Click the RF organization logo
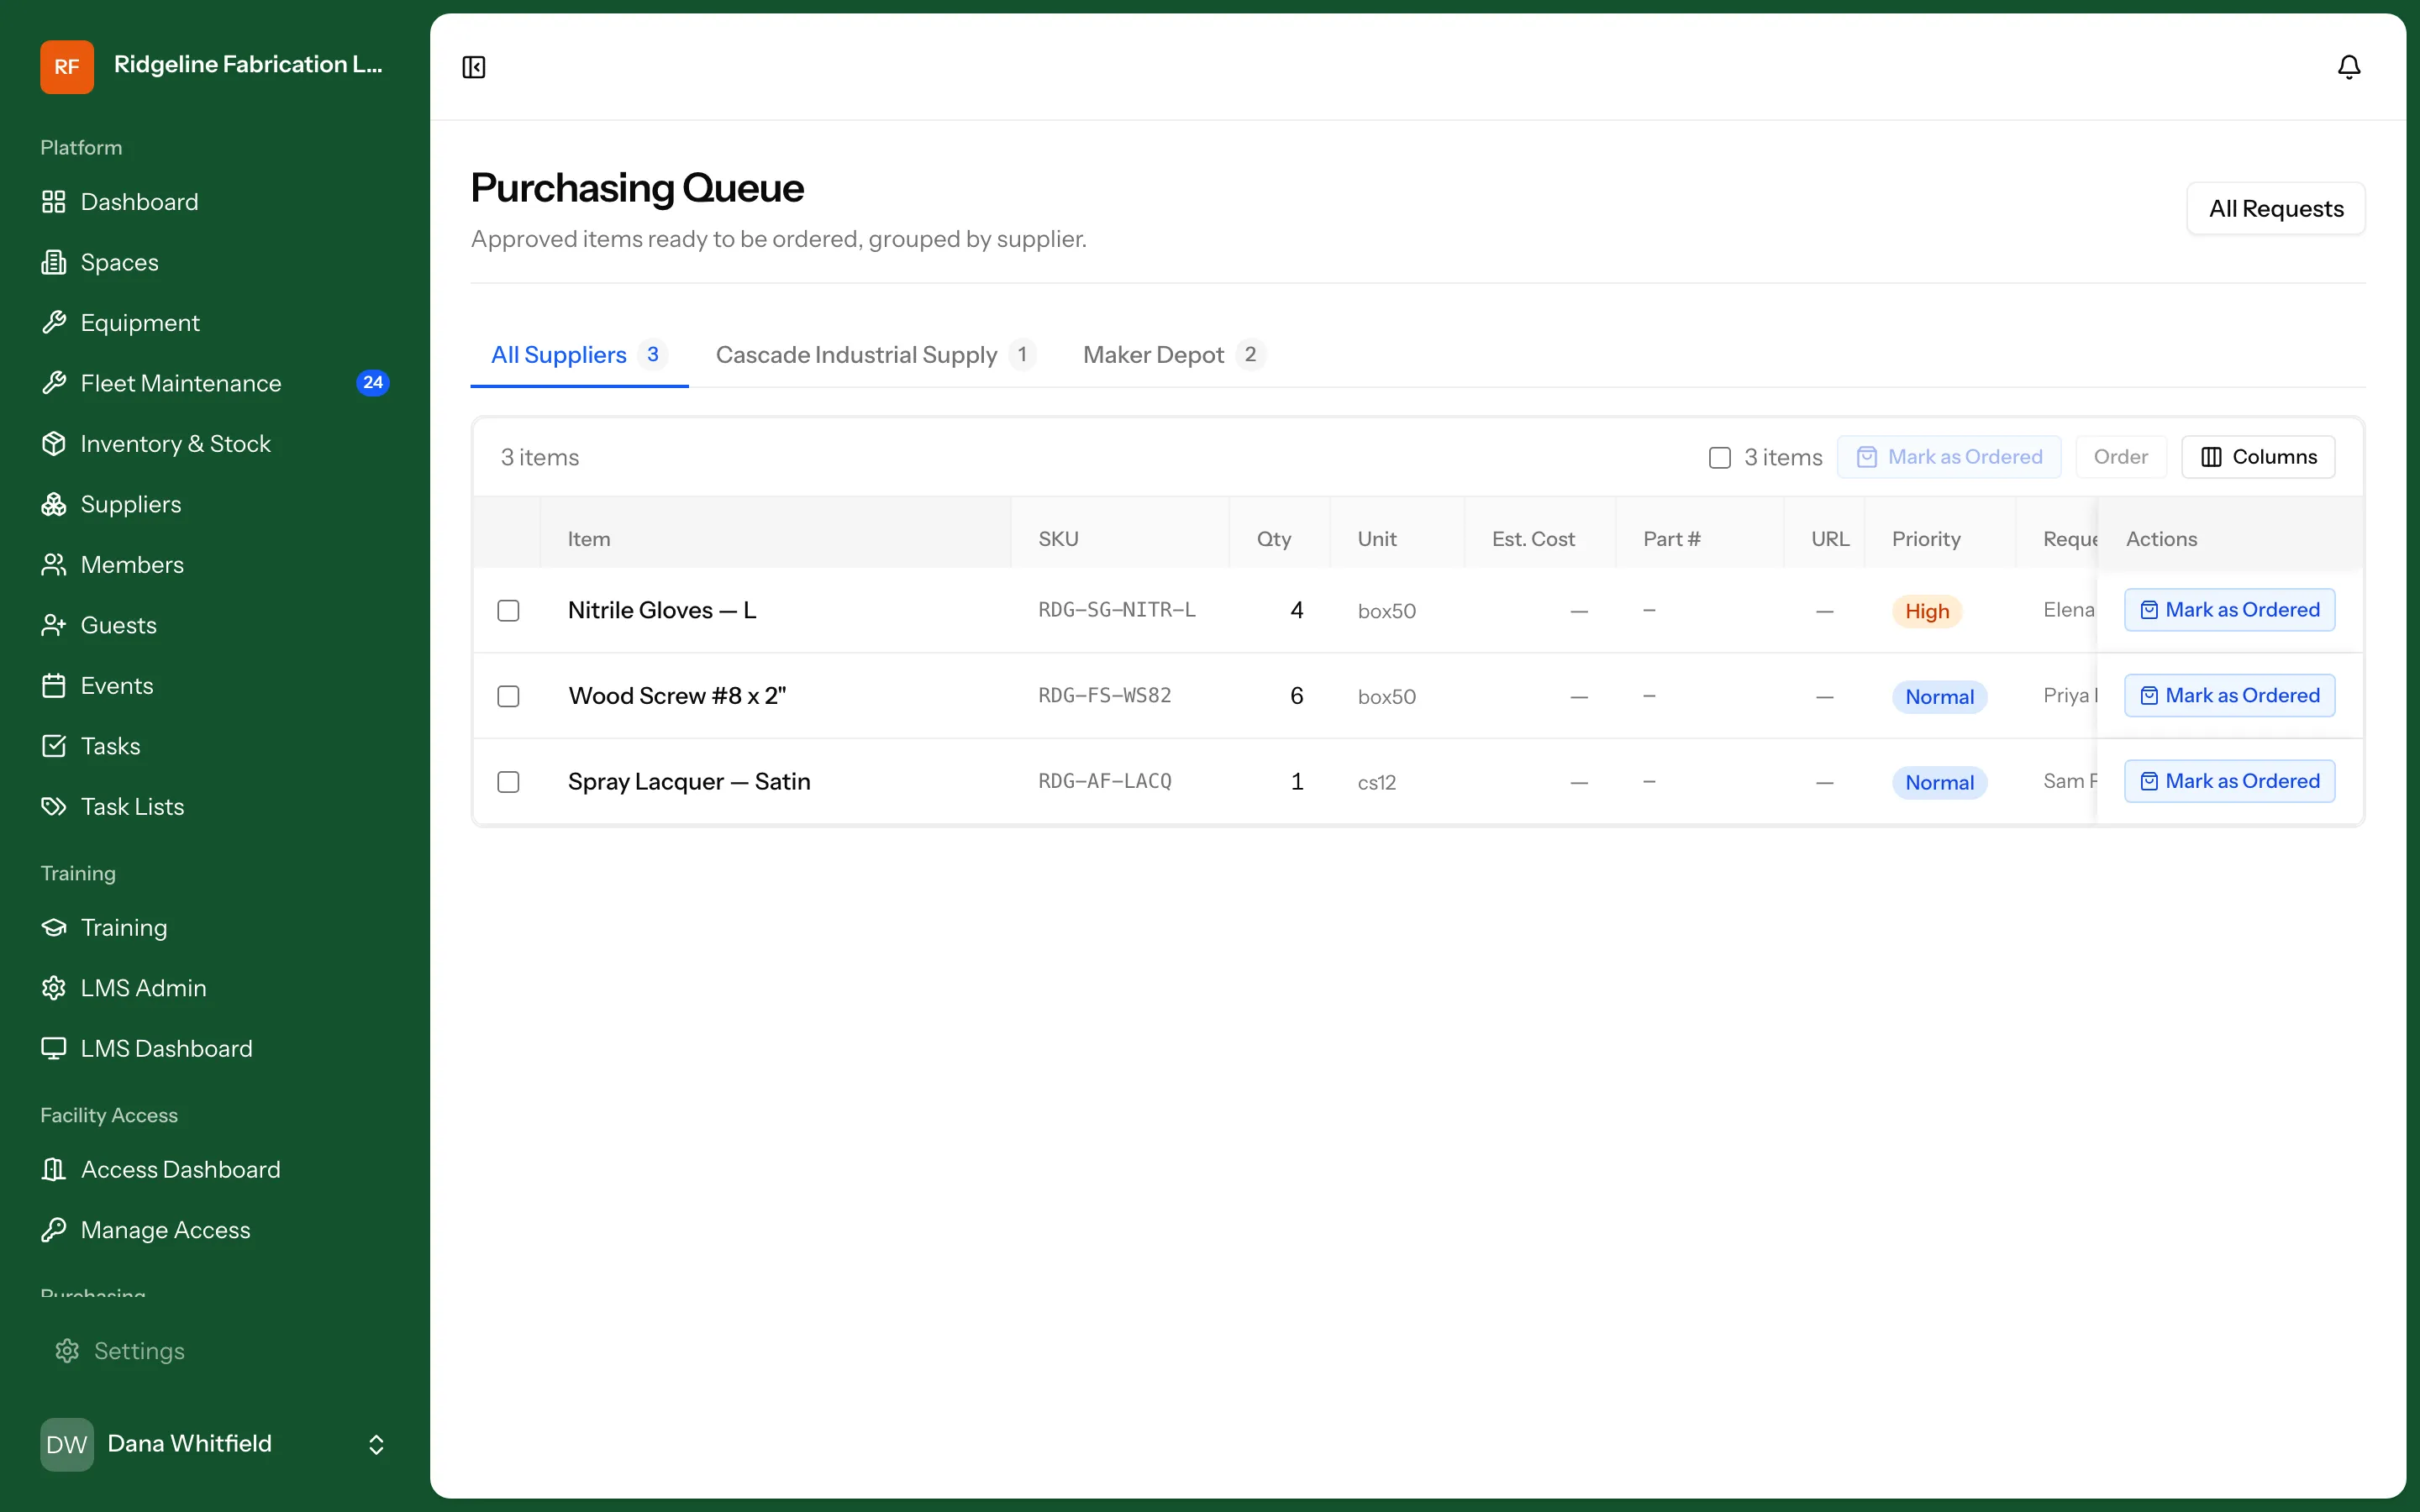Image resolution: width=2420 pixels, height=1512 pixels. tap(67, 67)
